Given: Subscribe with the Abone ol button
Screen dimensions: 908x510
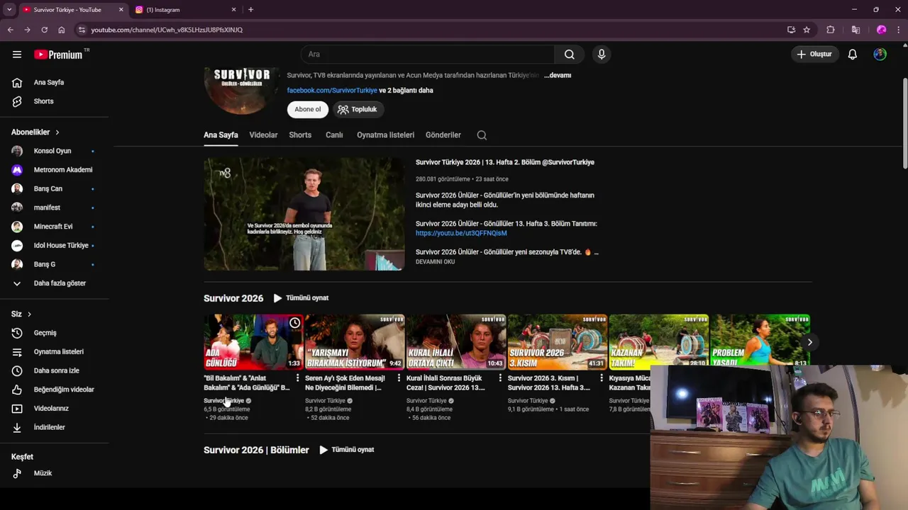Looking at the screenshot, I should (x=308, y=109).
